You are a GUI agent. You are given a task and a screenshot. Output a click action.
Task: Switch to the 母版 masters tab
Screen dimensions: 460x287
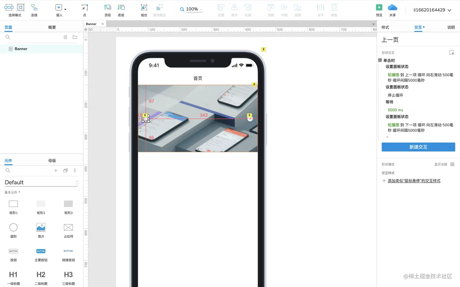[x=52, y=161]
